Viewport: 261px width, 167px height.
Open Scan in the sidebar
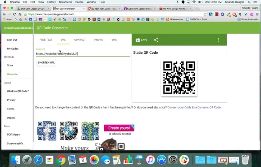10,65
